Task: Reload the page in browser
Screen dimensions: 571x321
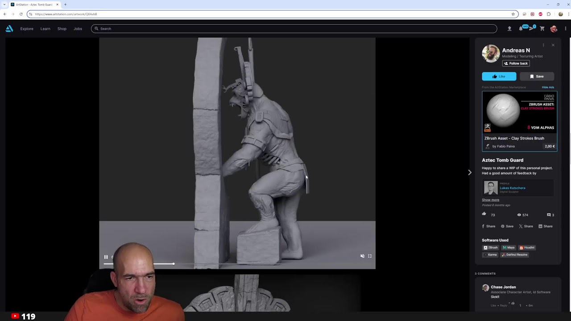Action: pyautogui.click(x=21, y=14)
